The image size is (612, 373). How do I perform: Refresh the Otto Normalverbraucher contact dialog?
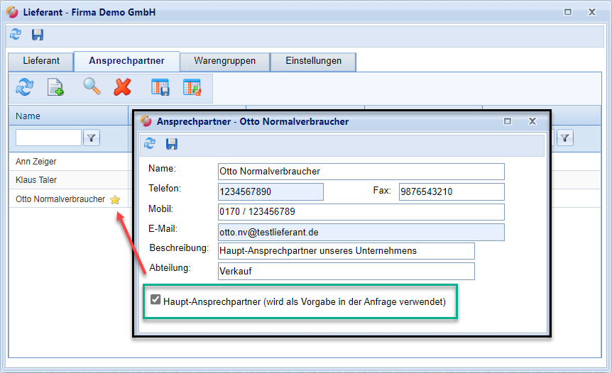150,144
